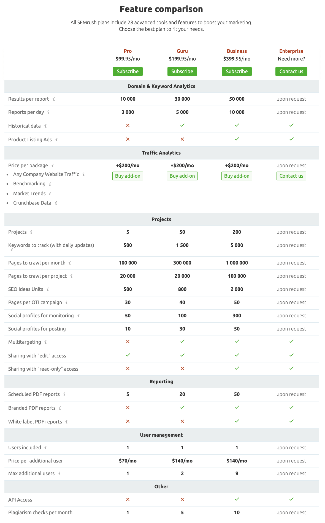Click Subscribe under the Business plan
Screen dimensions: 325x523
coord(237,71)
